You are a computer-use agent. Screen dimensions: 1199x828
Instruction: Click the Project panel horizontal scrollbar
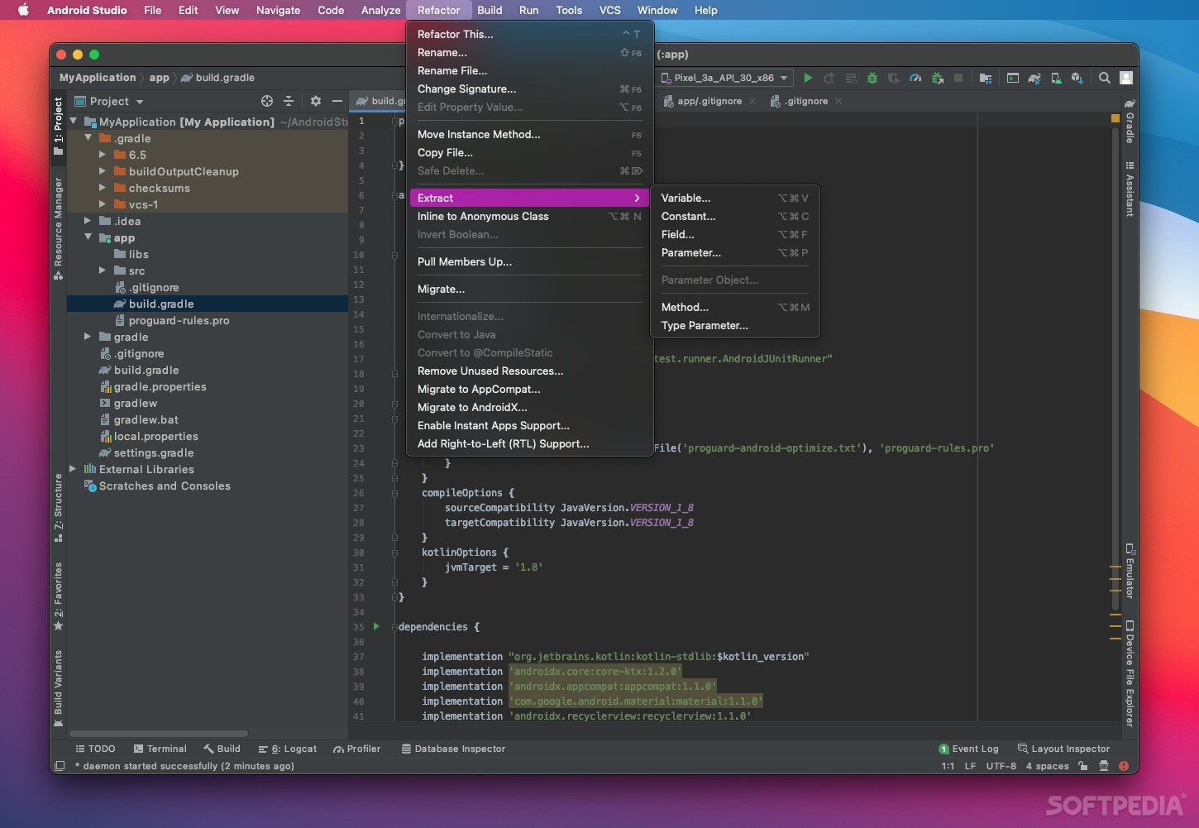tap(159, 734)
